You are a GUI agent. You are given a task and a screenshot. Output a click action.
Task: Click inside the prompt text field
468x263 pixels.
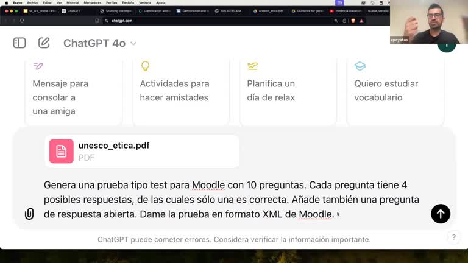click(x=232, y=200)
